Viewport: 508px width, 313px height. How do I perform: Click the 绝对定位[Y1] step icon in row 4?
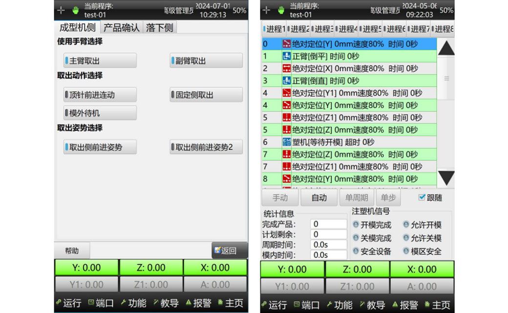coord(287,93)
